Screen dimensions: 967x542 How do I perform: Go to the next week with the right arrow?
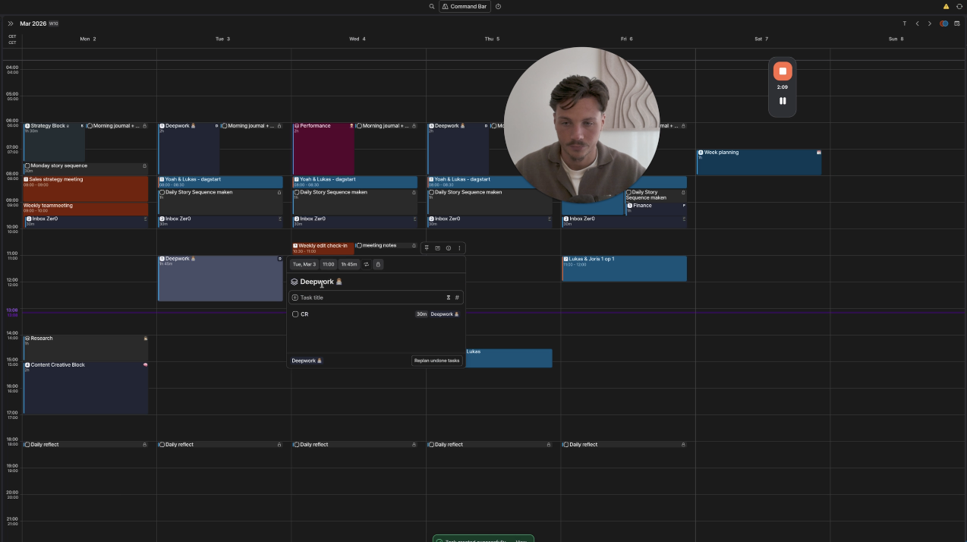(x=930, y=24)
